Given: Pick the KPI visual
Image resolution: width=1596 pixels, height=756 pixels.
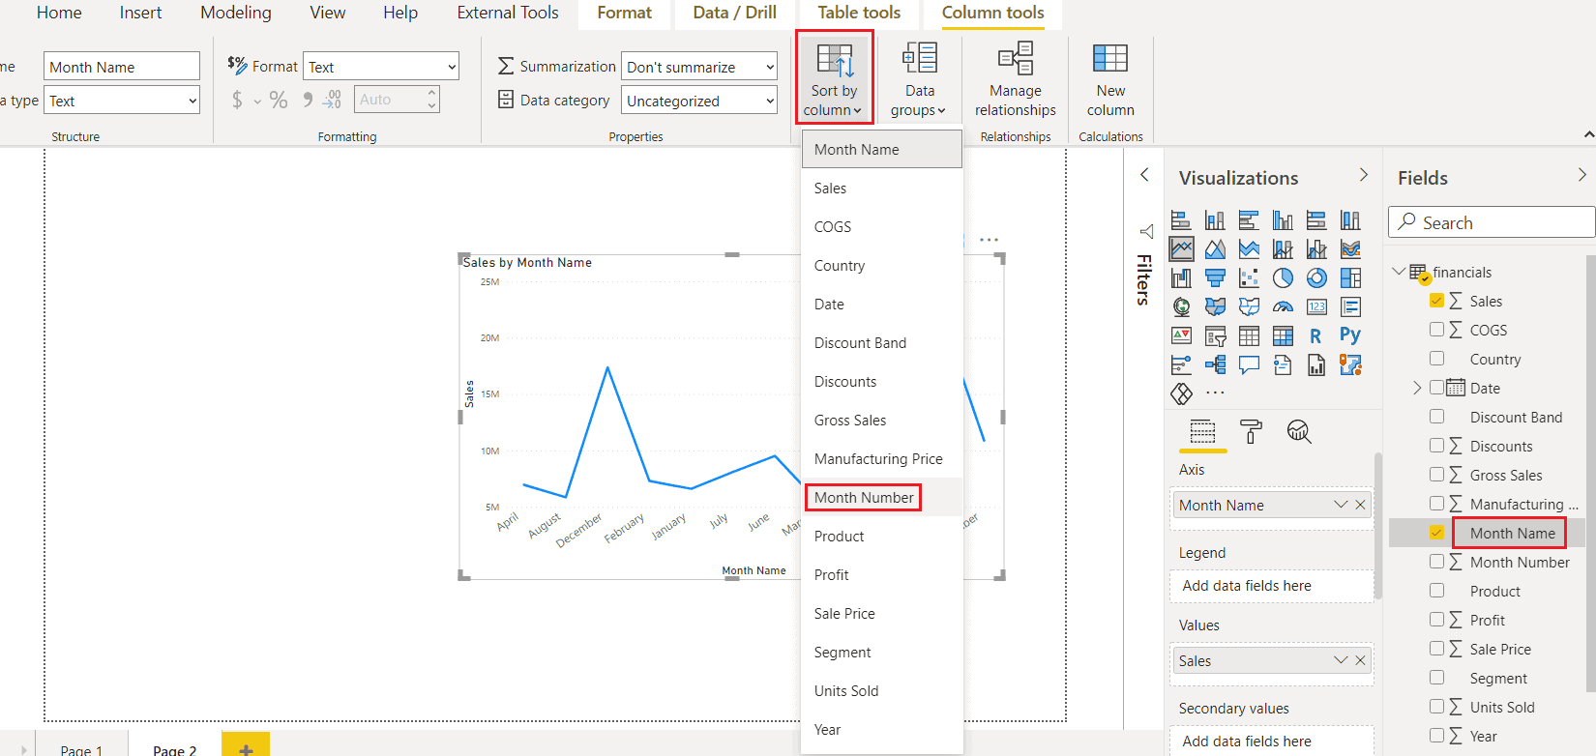Looking at the screenshot, I should [1181, 336].
